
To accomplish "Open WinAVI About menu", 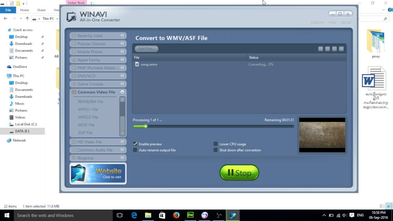I will click(346, 22).
